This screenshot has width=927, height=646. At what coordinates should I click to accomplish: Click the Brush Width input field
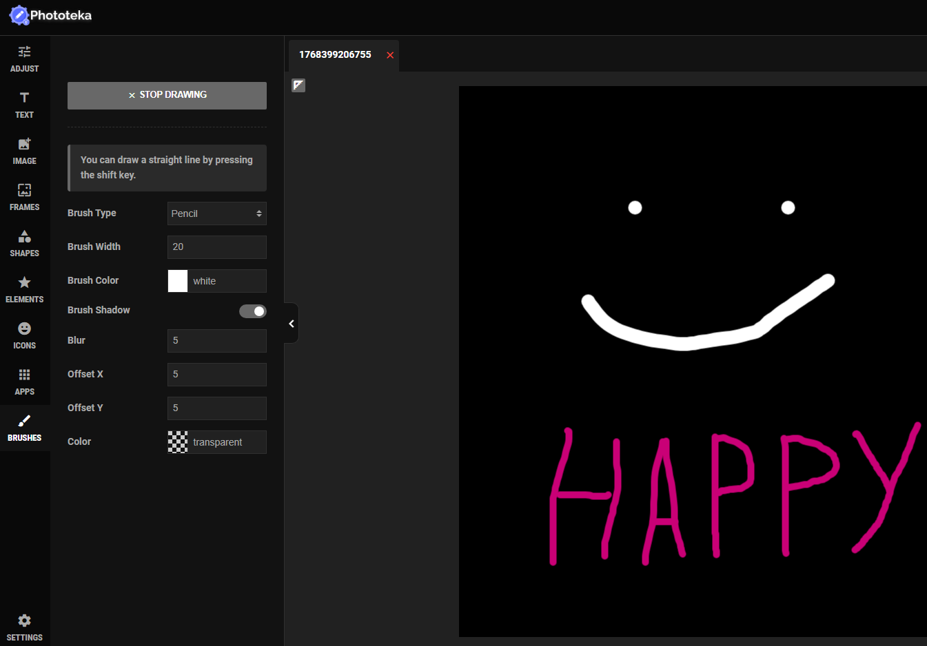point(216,247)
